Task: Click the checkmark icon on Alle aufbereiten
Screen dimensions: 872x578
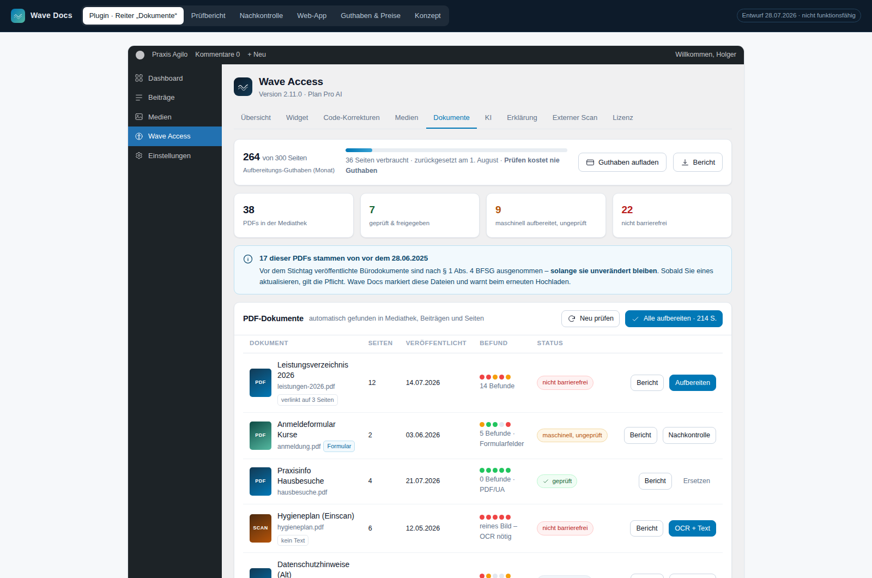Action: [x=635, y=318]
